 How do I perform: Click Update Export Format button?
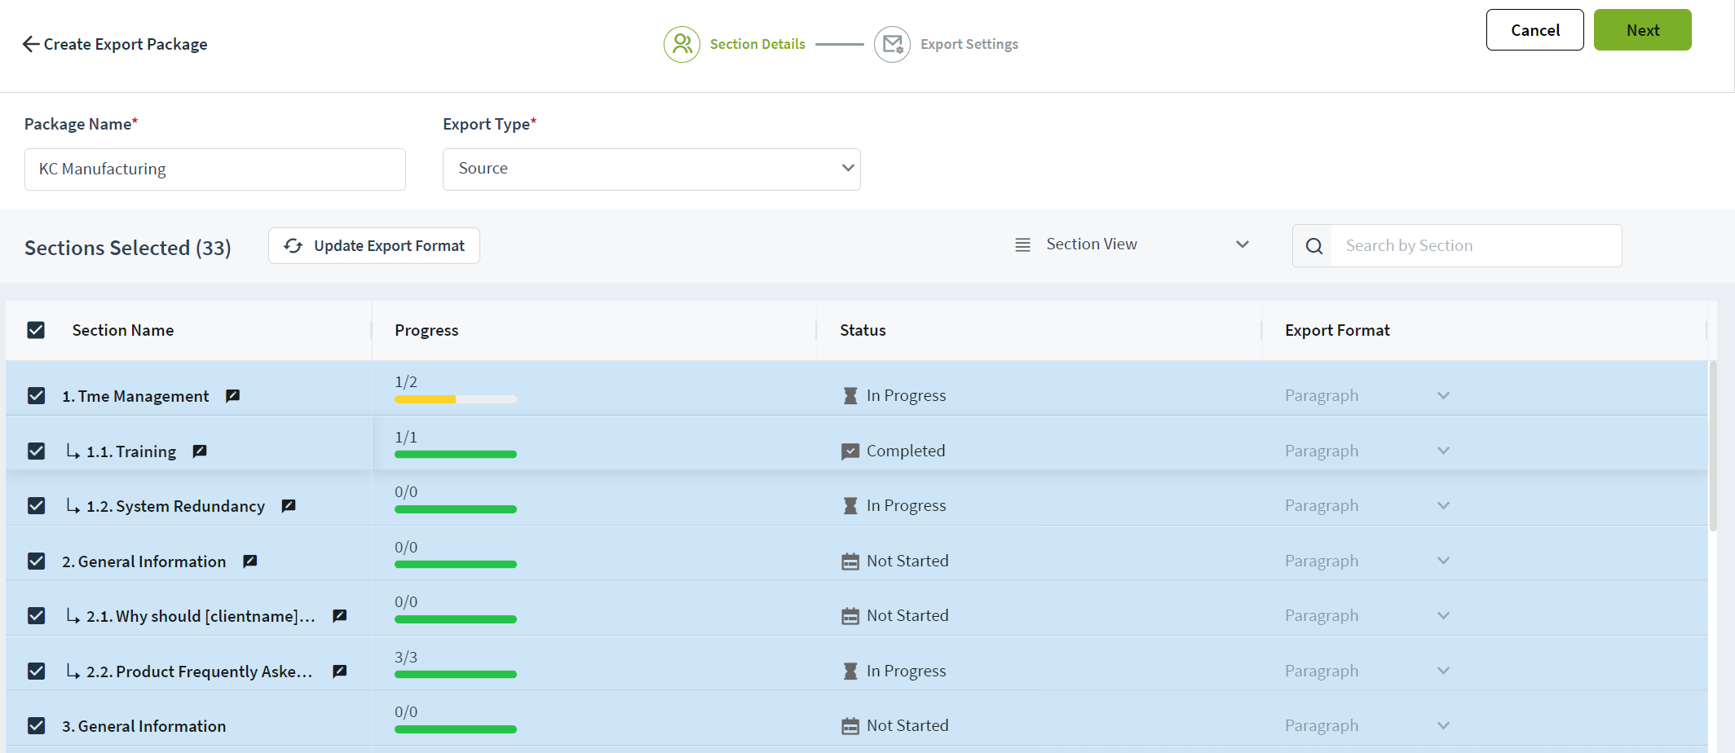374,246
